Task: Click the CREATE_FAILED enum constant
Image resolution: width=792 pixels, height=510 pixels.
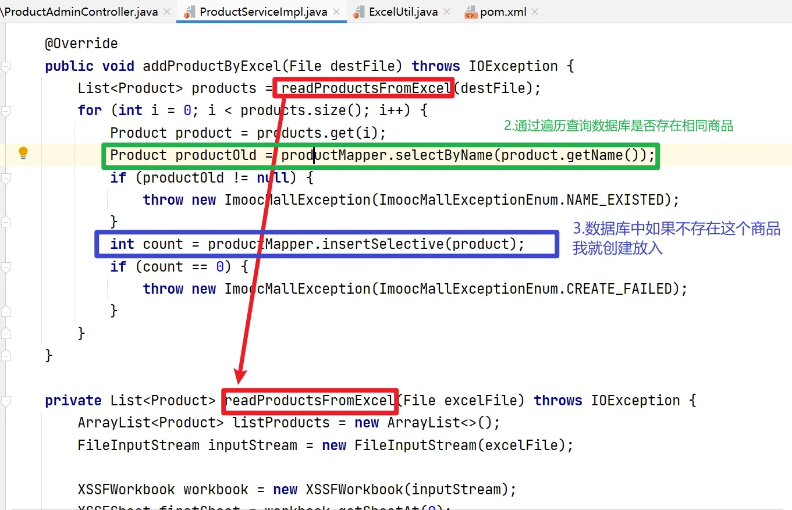Action: tap(620, 289)
